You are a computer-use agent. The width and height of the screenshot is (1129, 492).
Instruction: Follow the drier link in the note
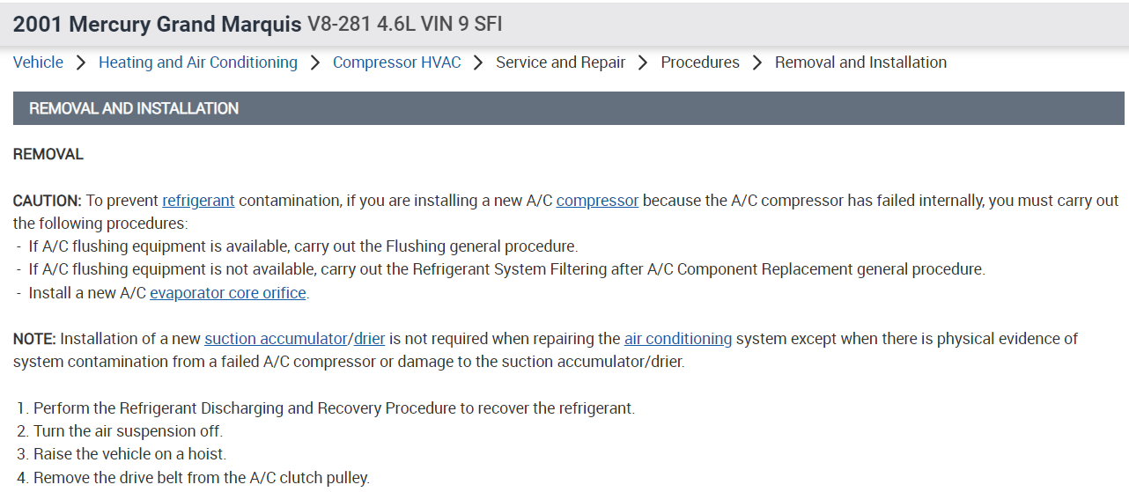pos(369,339)
